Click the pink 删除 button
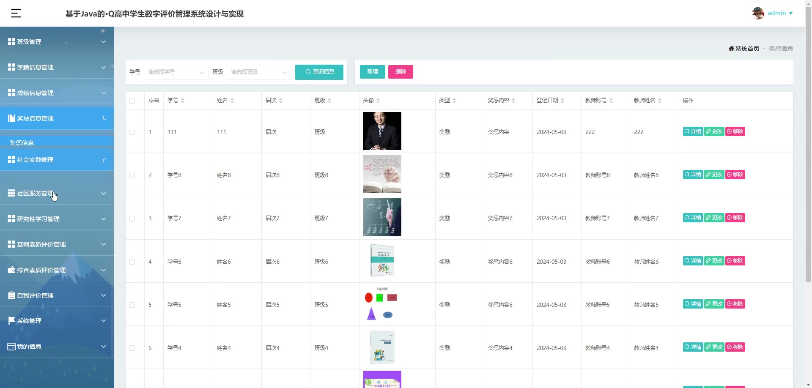This screenshot has width=812, height=388. (x=401, y=72)
